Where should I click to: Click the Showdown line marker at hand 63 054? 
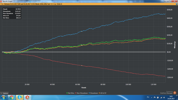click(x=82, y=31)
